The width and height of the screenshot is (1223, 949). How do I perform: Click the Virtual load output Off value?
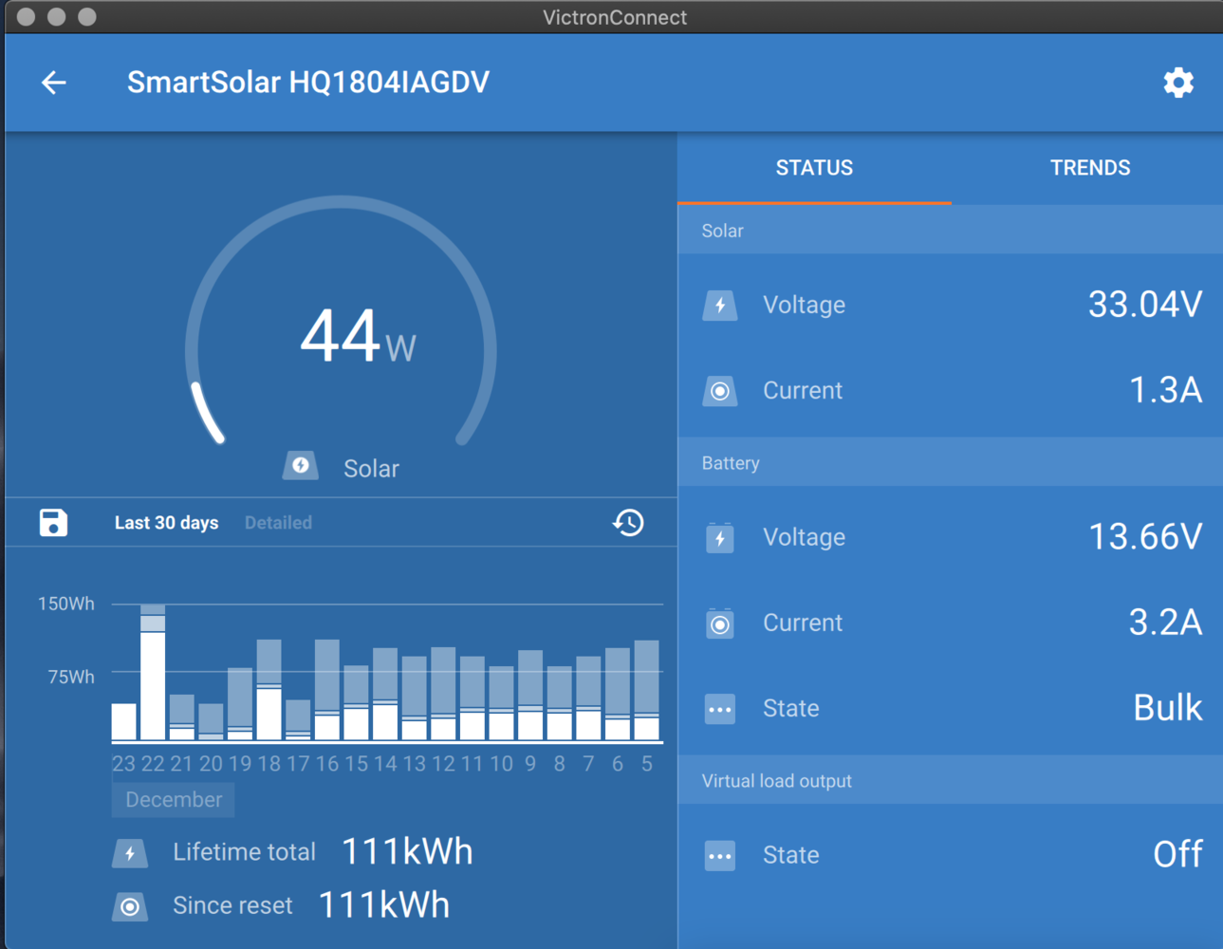1177,855
